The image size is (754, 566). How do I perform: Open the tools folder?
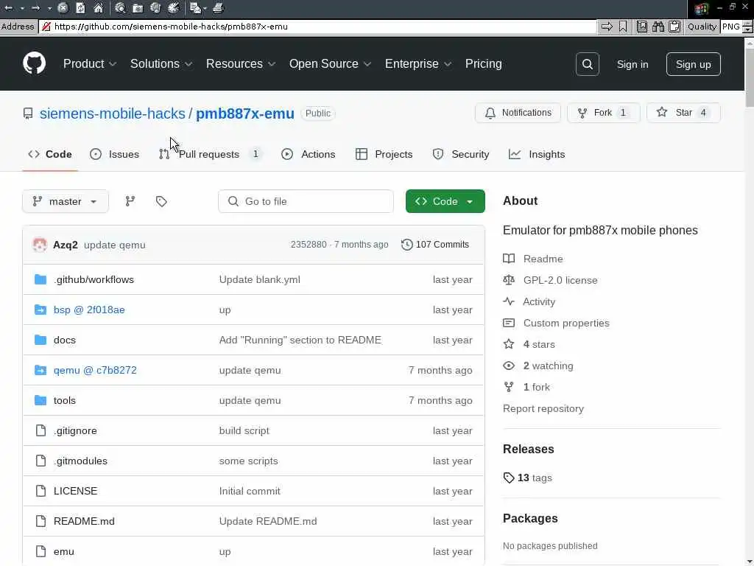(x=65, y=400)
